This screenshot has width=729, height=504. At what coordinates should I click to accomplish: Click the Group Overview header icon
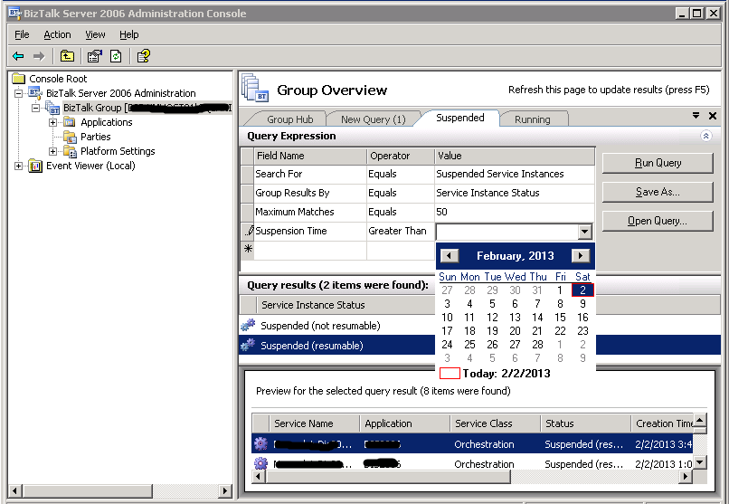pos(255,88)
